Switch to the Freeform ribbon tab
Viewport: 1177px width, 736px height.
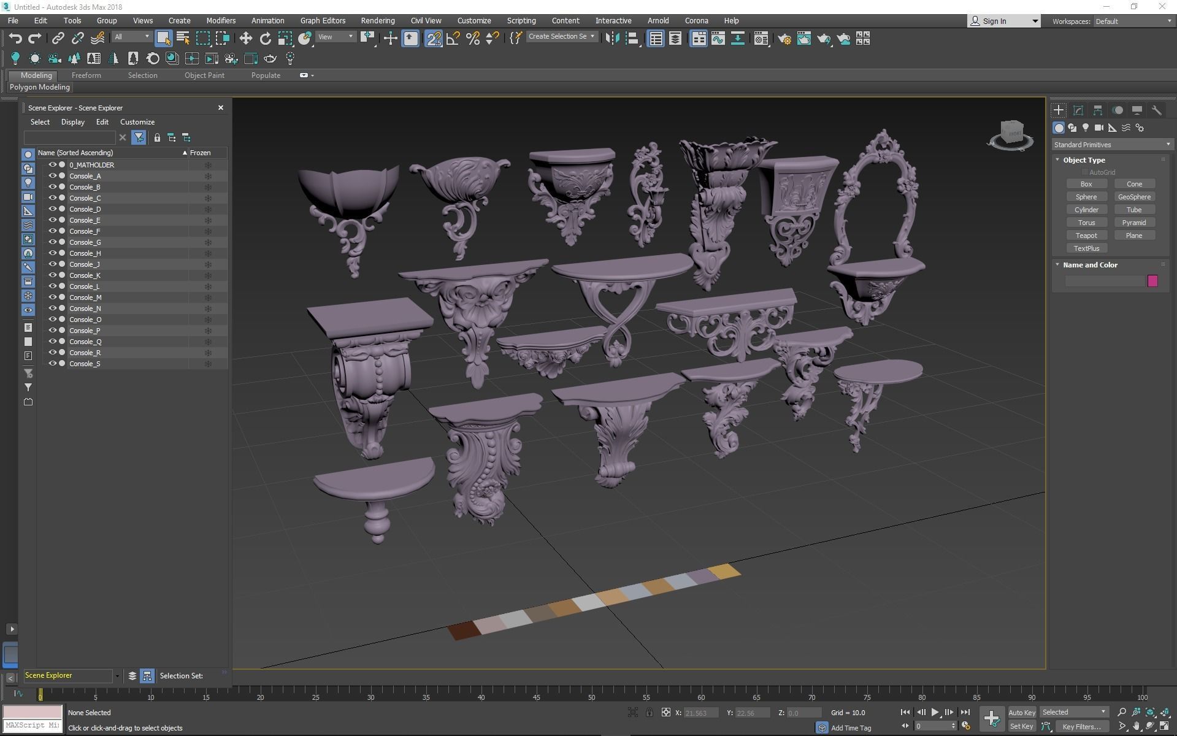pos(86,75)
